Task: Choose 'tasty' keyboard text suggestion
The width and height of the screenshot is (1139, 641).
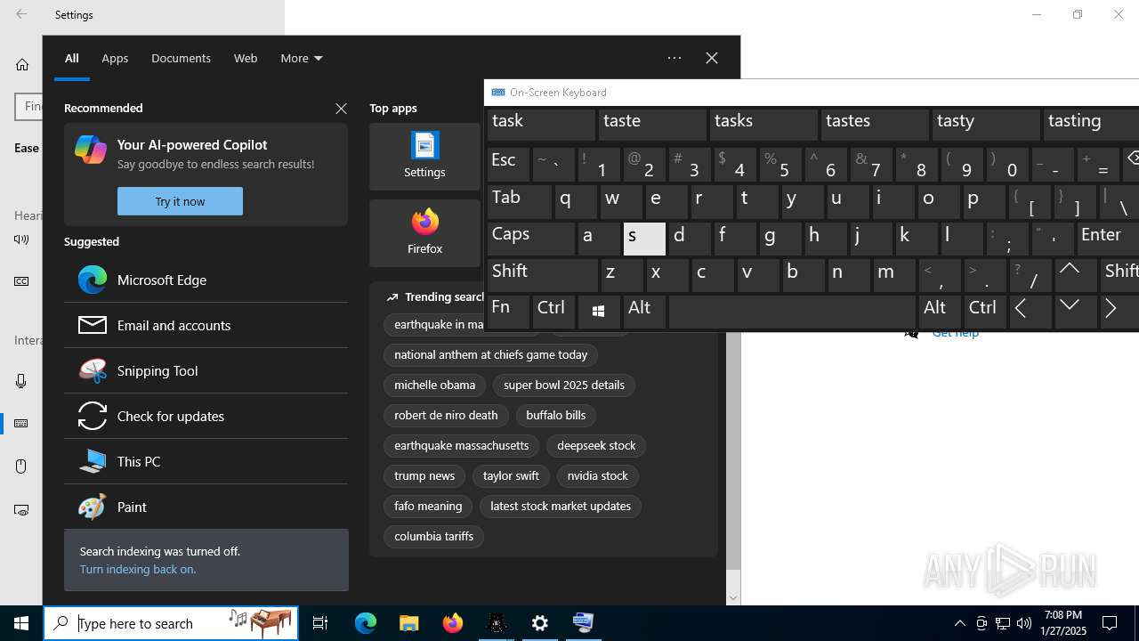Action: pos(986,124)
